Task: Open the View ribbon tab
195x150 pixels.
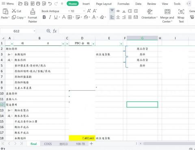Action: coord(165,4)
